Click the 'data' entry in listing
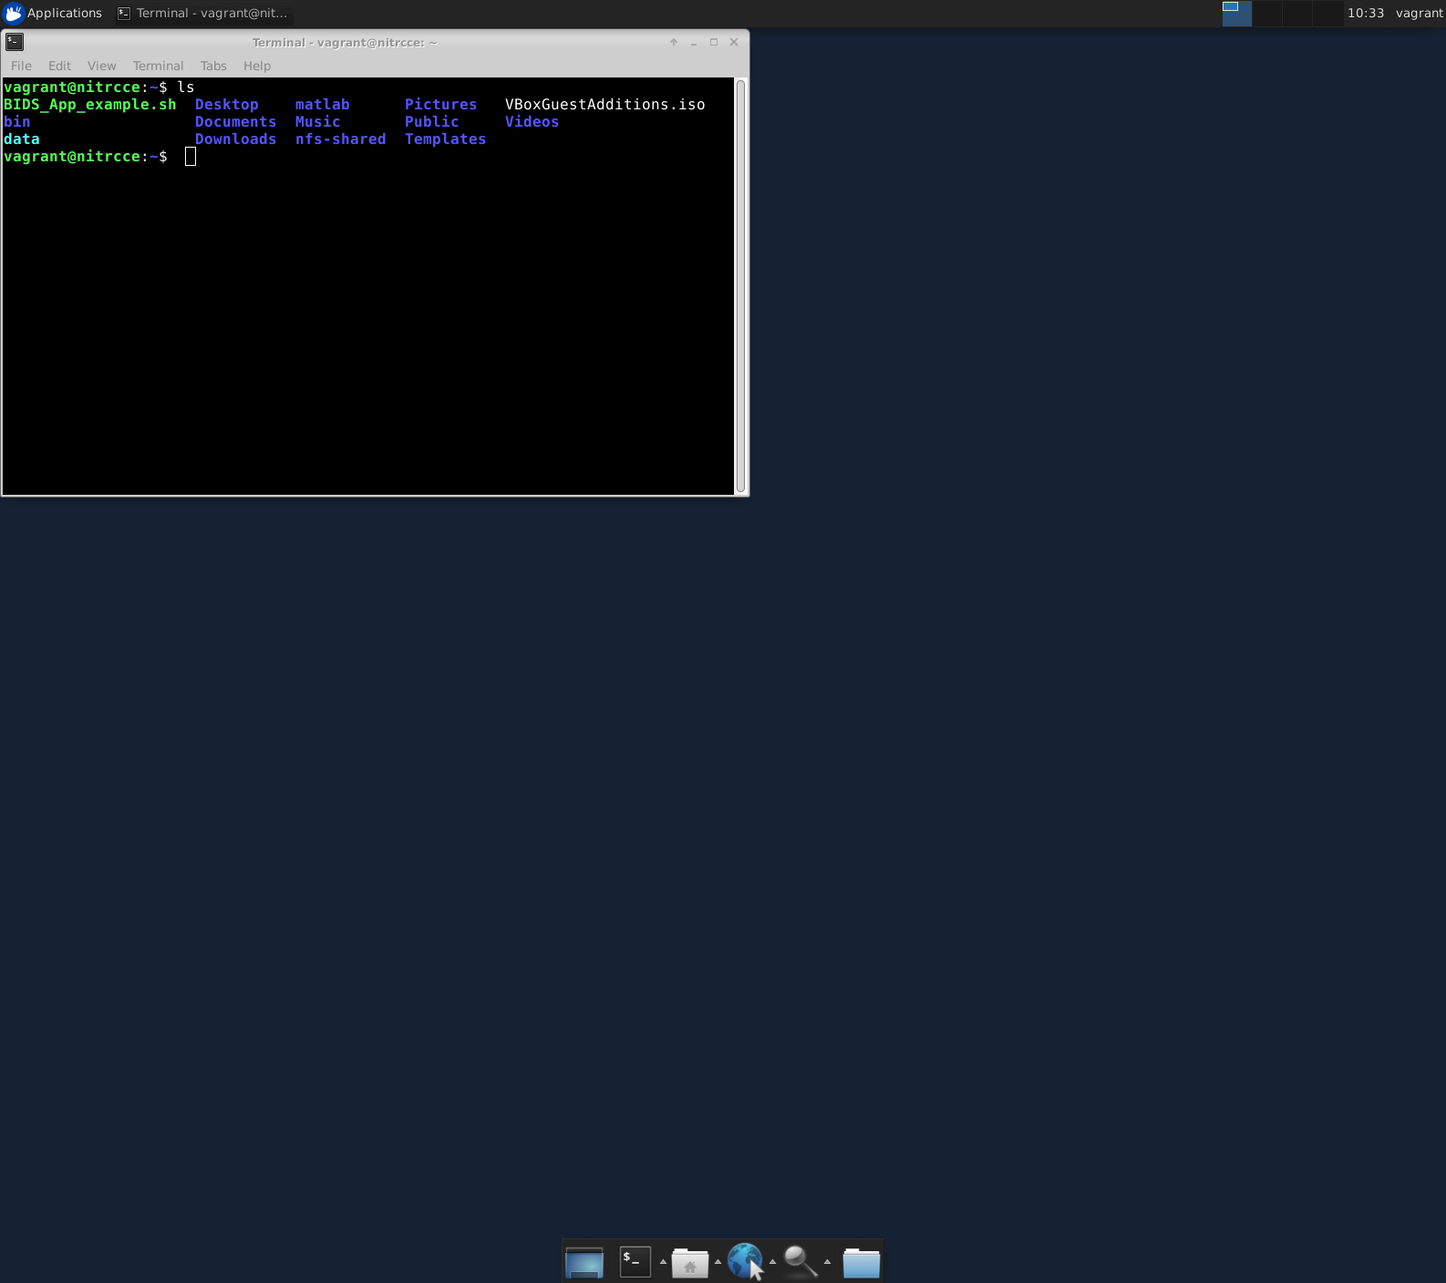Image resolution: width=1446 pixels, height=1283 pixels. click(x=22, y=139)
